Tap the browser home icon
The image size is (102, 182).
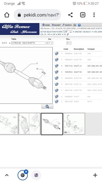7,15
